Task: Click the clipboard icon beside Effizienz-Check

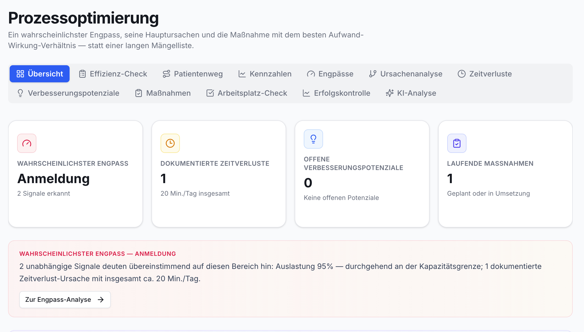Action: pos(82,74)
